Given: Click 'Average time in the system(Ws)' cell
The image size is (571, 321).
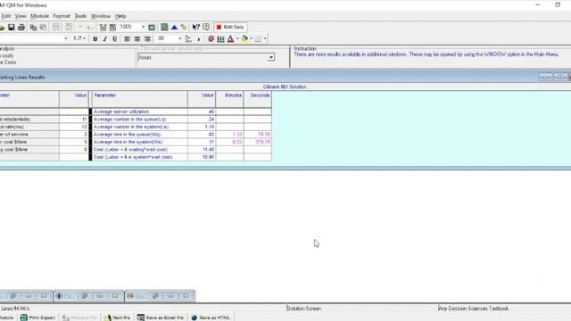Looking at the screenshot, I should [140, 142].
